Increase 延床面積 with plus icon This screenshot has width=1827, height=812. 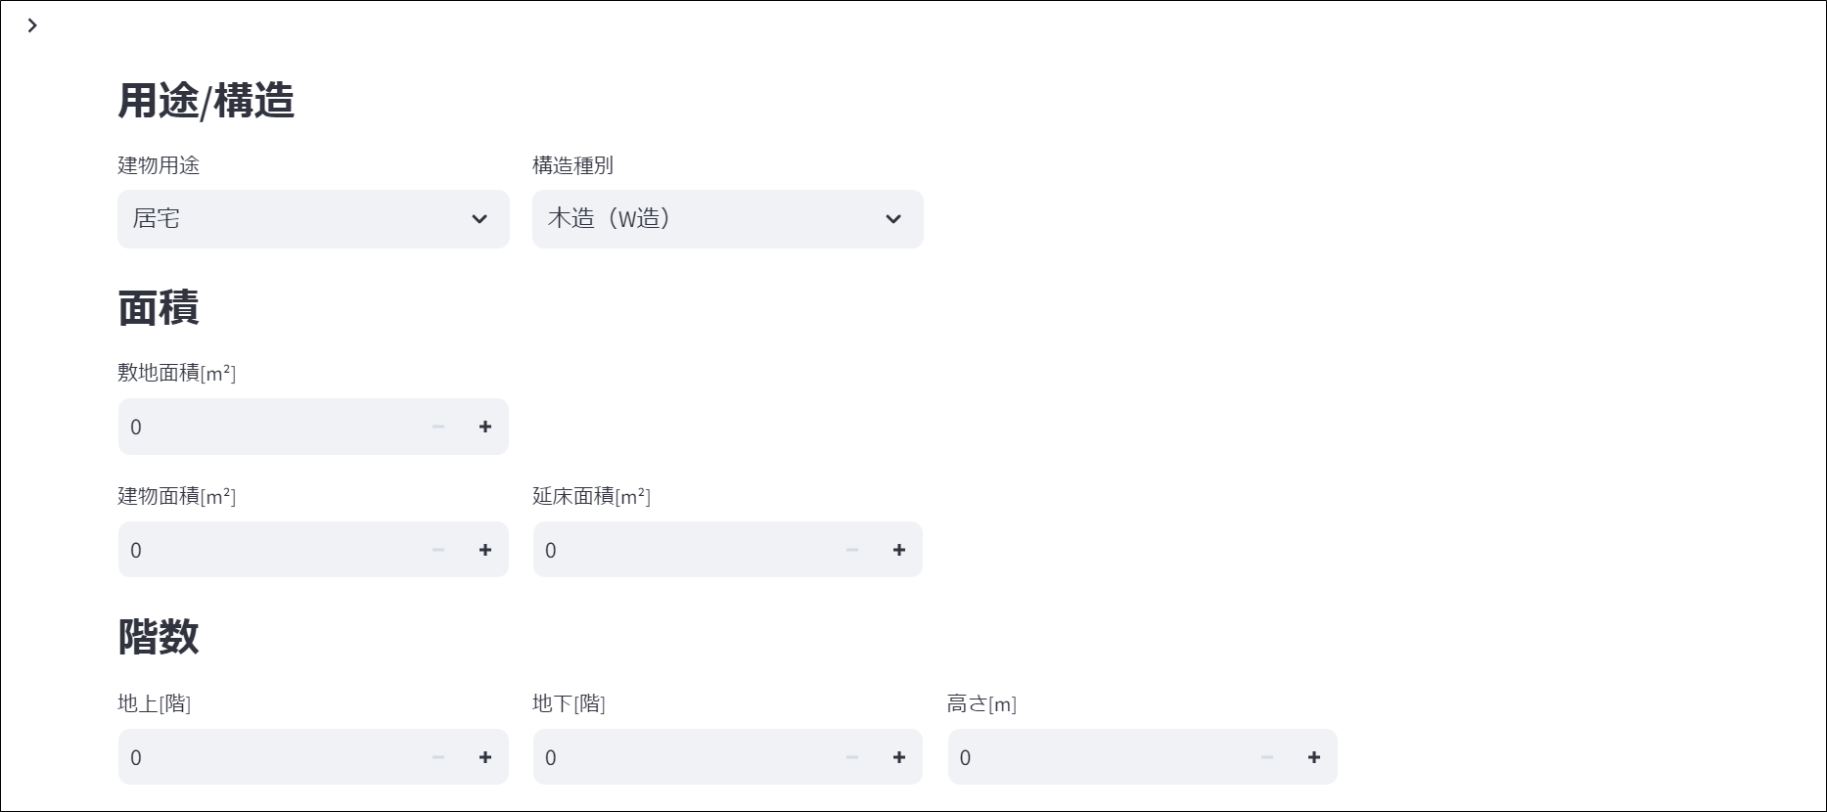pos(899,550)
